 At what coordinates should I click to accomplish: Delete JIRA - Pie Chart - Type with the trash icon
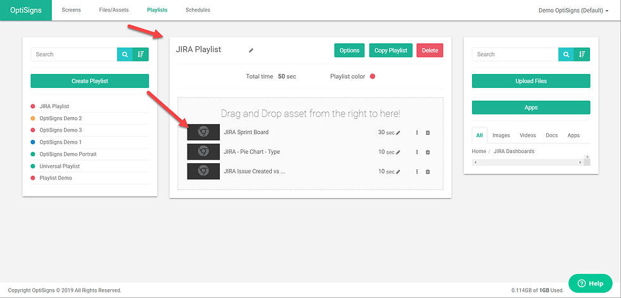(x=428, y=152)
